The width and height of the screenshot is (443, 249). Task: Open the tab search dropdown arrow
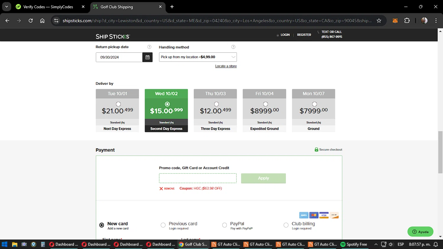coord(6,6)
